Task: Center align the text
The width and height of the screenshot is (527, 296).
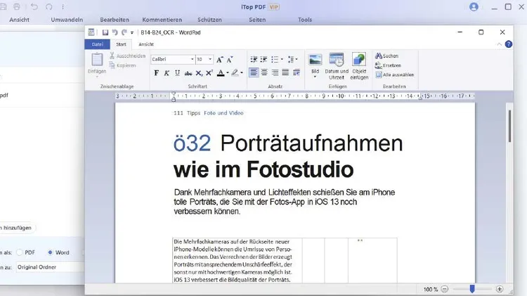Action: point(264,72)
